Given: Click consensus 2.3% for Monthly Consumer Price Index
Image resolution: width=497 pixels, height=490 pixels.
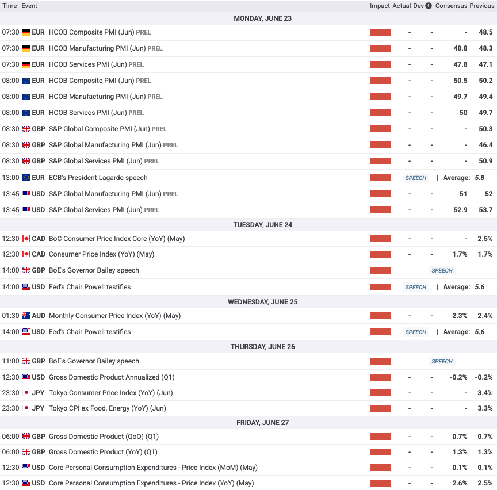Looking at the screenshot, I should click(x=460, y=316).
